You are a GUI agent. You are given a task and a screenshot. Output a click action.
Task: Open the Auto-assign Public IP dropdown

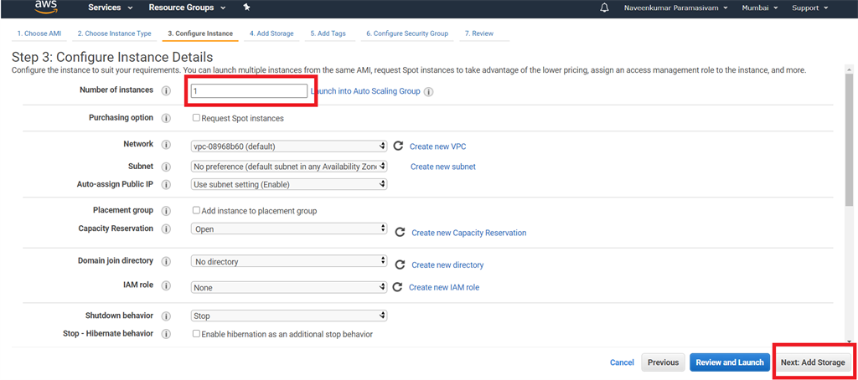point(289,184)
